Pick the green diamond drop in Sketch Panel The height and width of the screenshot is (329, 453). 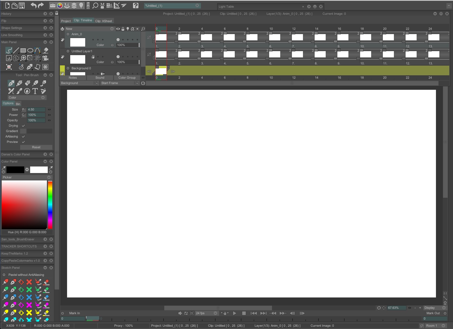pos(21,290)
